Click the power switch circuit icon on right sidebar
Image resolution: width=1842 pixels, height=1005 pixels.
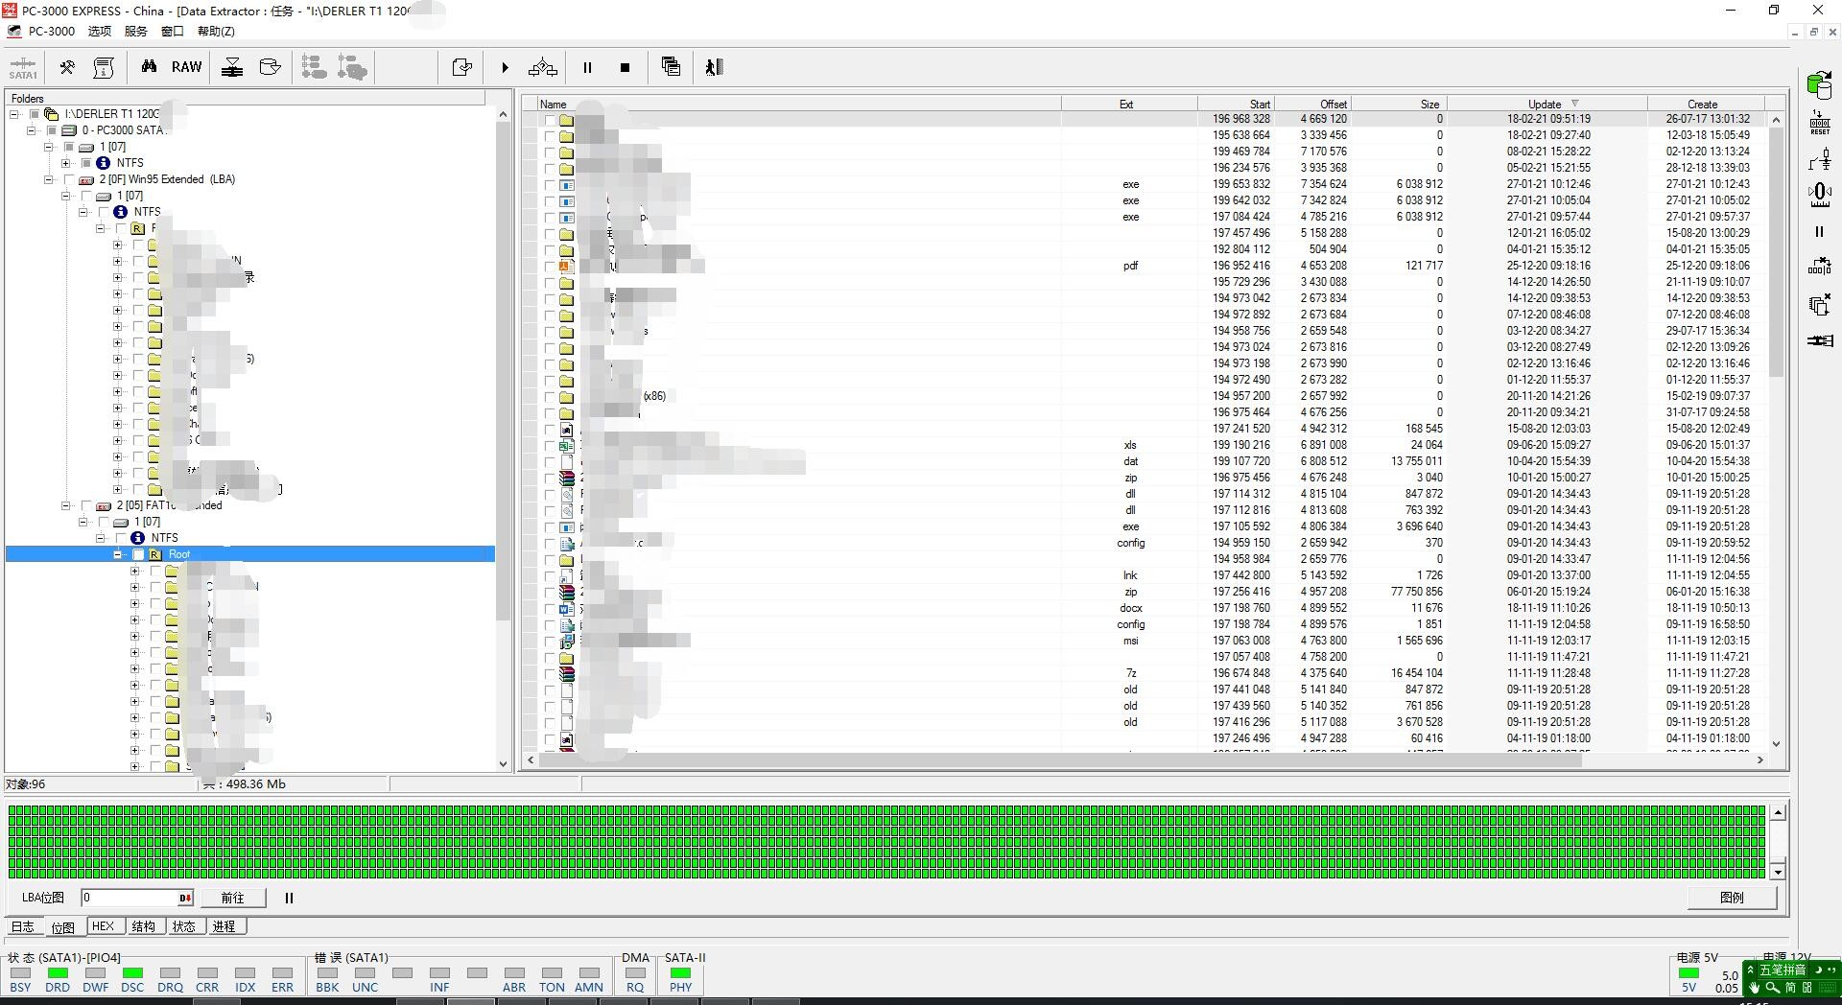1820,159
